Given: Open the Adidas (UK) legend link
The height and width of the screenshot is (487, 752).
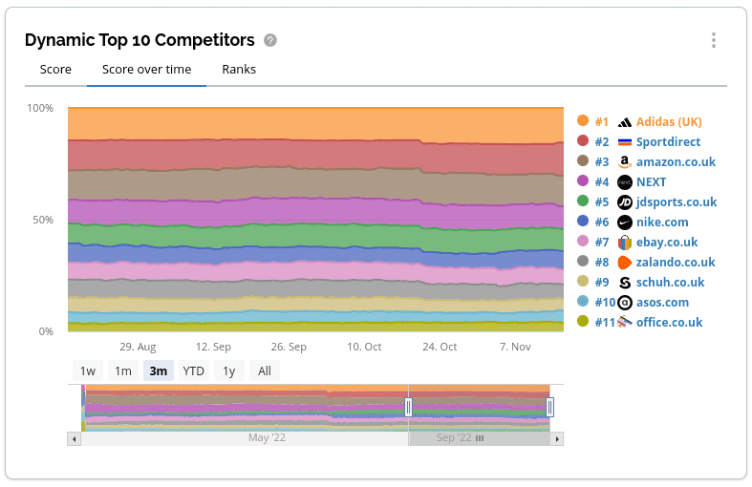Looking at the screenshot, I should [x=669, y=122].
